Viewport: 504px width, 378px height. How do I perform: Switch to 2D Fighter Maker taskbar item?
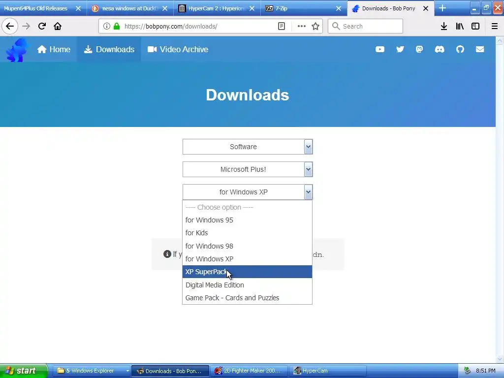coord(249,371)
